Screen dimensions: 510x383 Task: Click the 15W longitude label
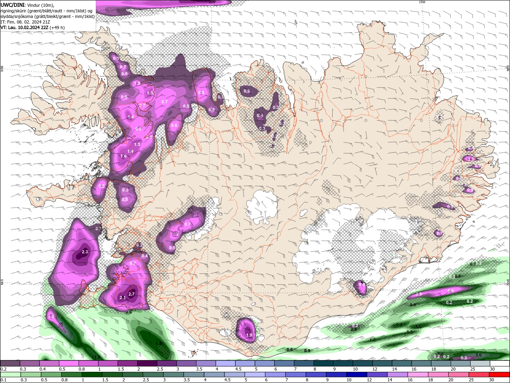[x=422, y=2]
